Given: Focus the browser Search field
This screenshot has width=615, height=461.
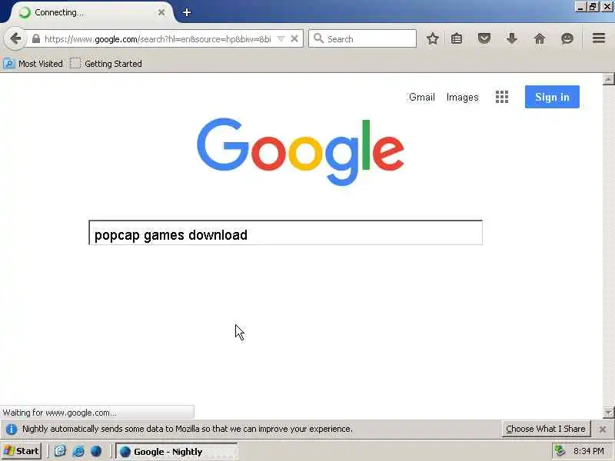Looking at the screenshot, I should pyautogui.click(x=362, y=38).
